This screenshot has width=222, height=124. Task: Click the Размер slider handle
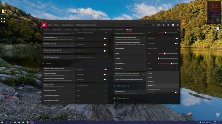[165, 53]
